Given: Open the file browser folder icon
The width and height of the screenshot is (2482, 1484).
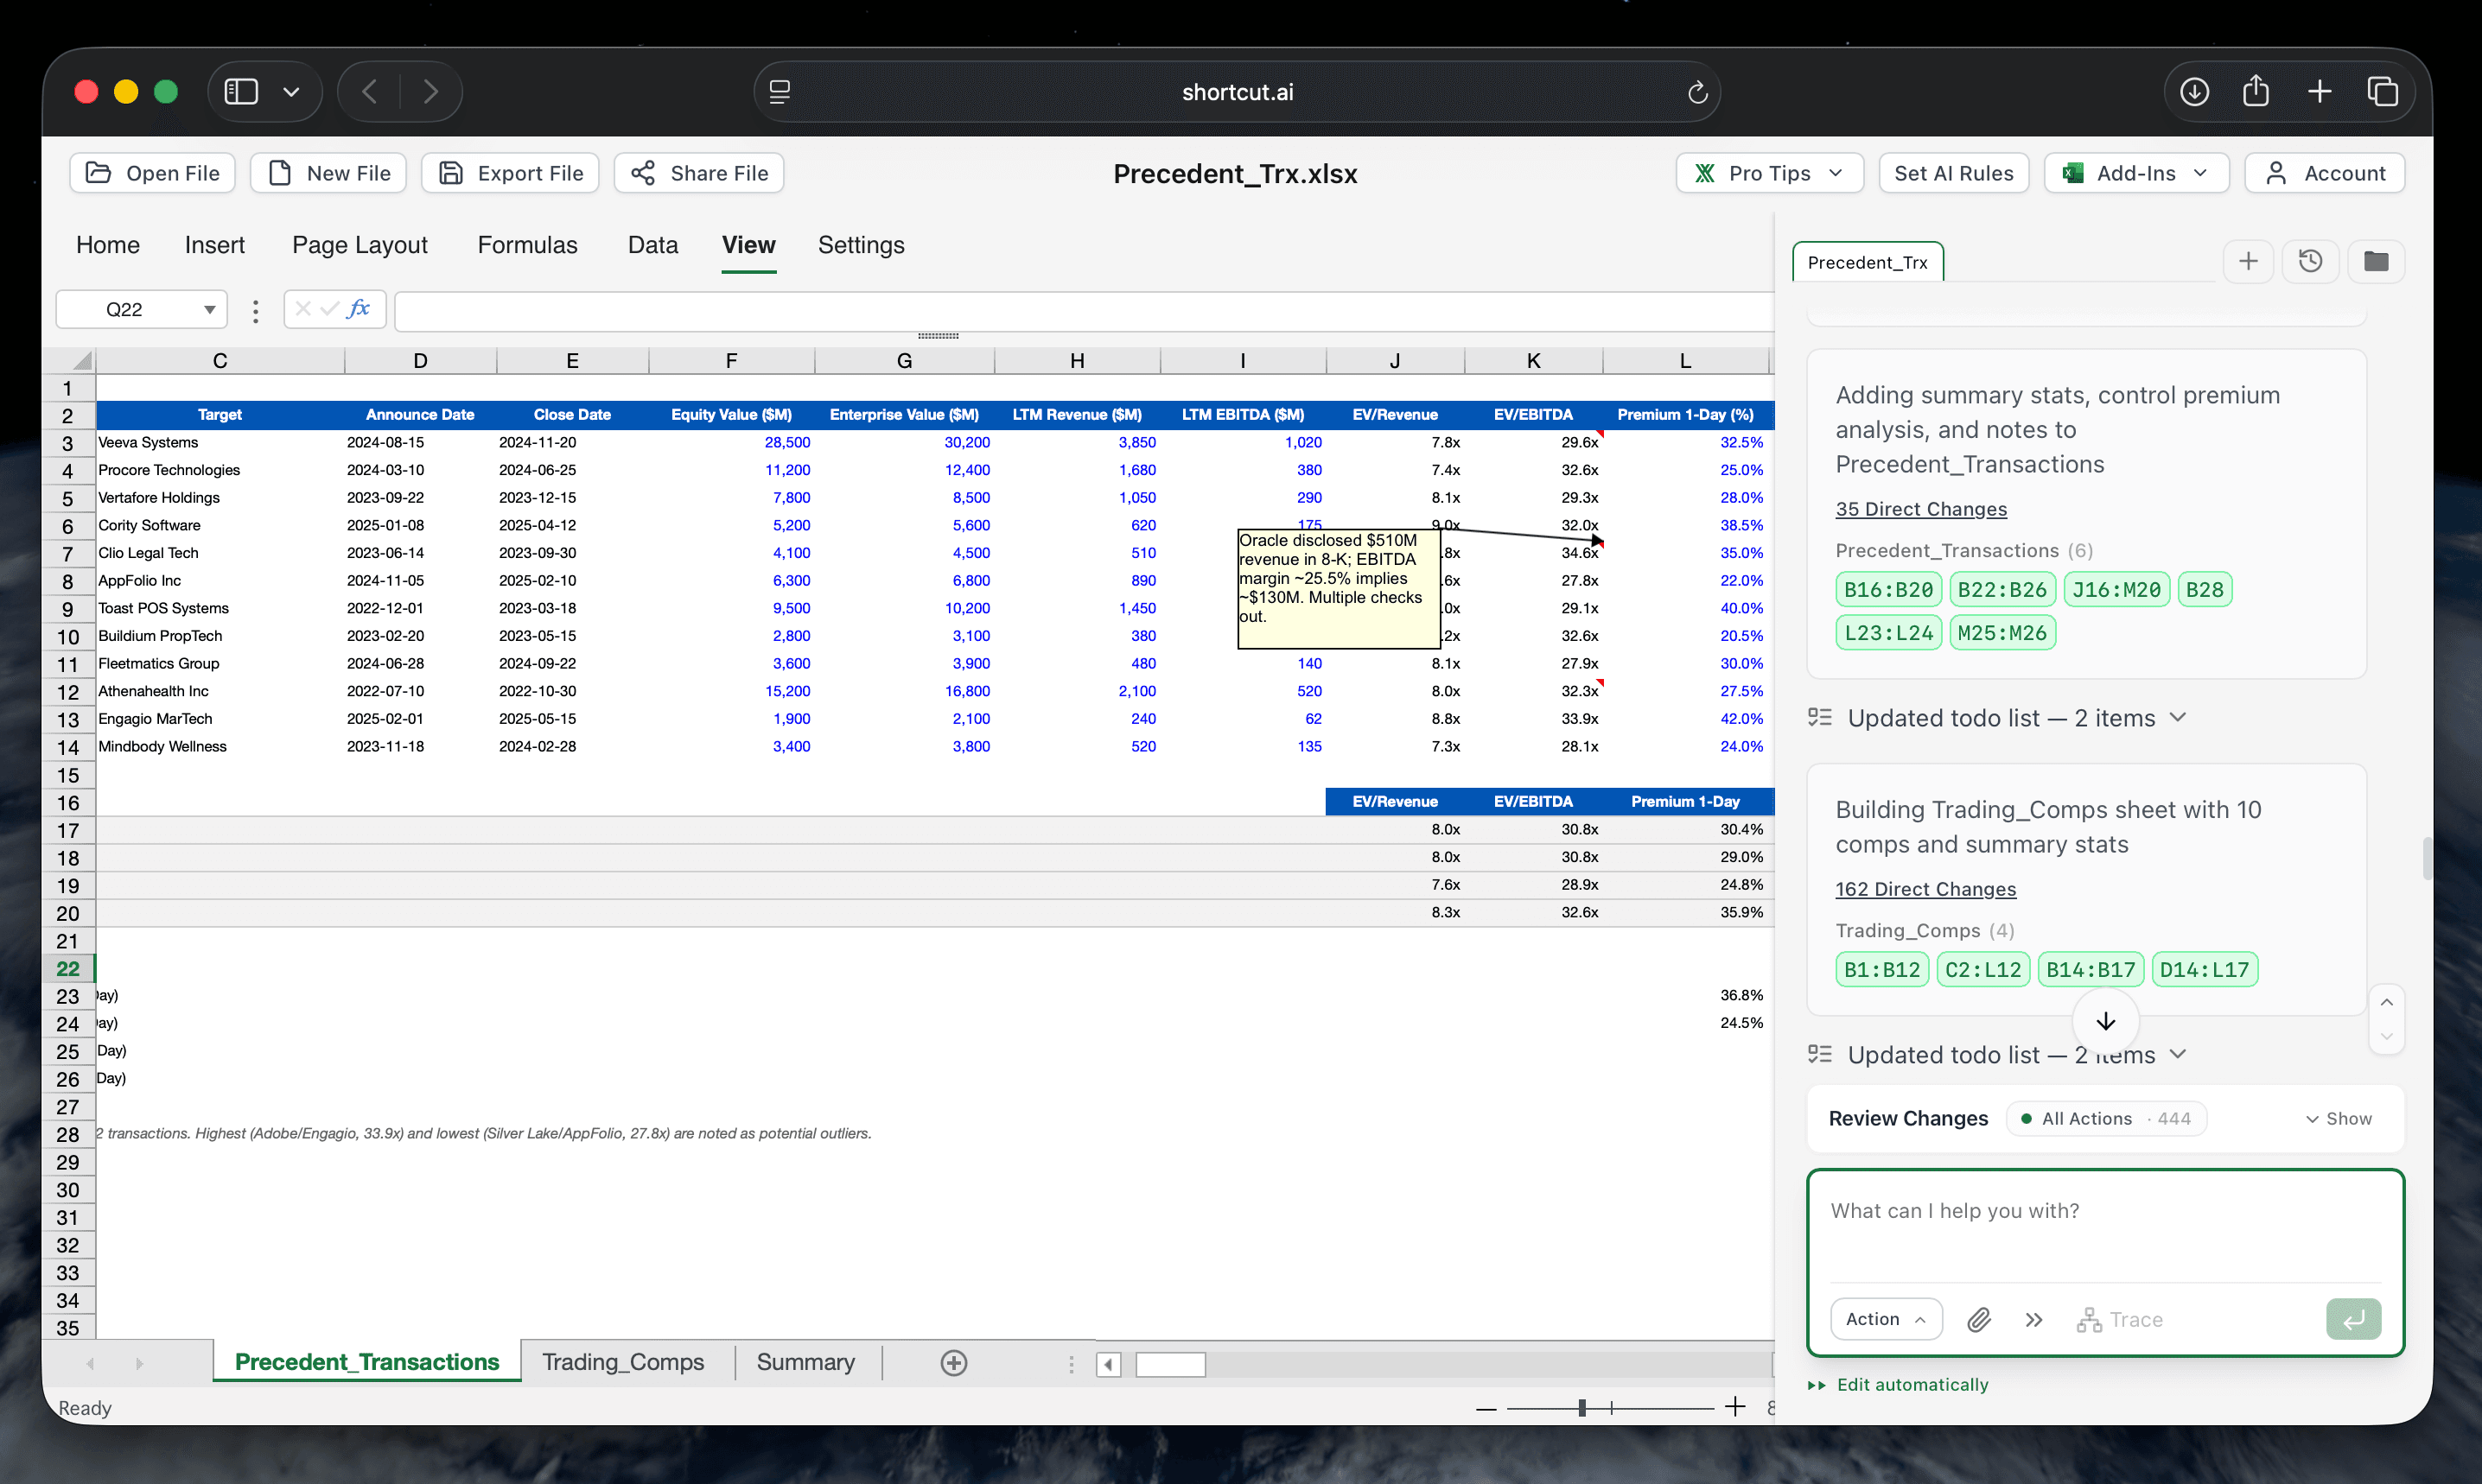Looking at the screenshot, I should [2377, 261].
